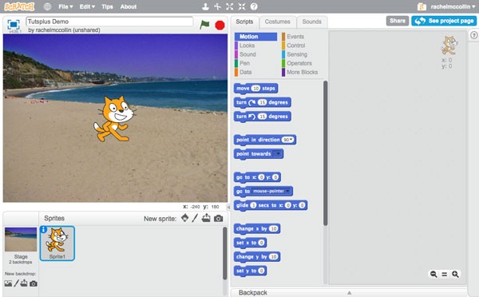This screenshot has width=479, height=297.
Task: Select the Looks block category
Action: coord(247,46)
